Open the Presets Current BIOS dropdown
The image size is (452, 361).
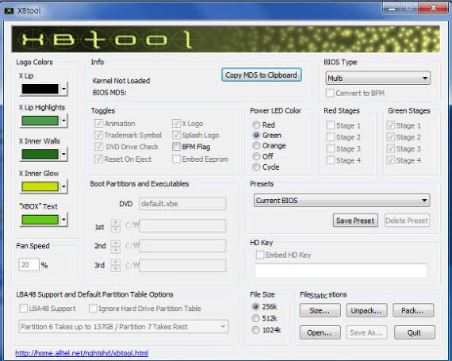(342, 201)
